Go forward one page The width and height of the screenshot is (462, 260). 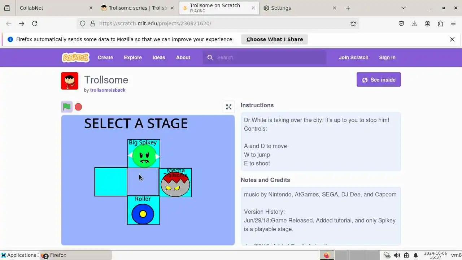coord(22,23)
